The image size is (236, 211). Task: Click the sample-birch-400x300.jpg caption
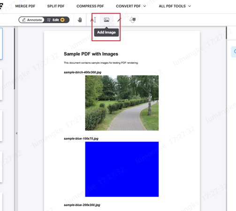(x=83, y=72)
